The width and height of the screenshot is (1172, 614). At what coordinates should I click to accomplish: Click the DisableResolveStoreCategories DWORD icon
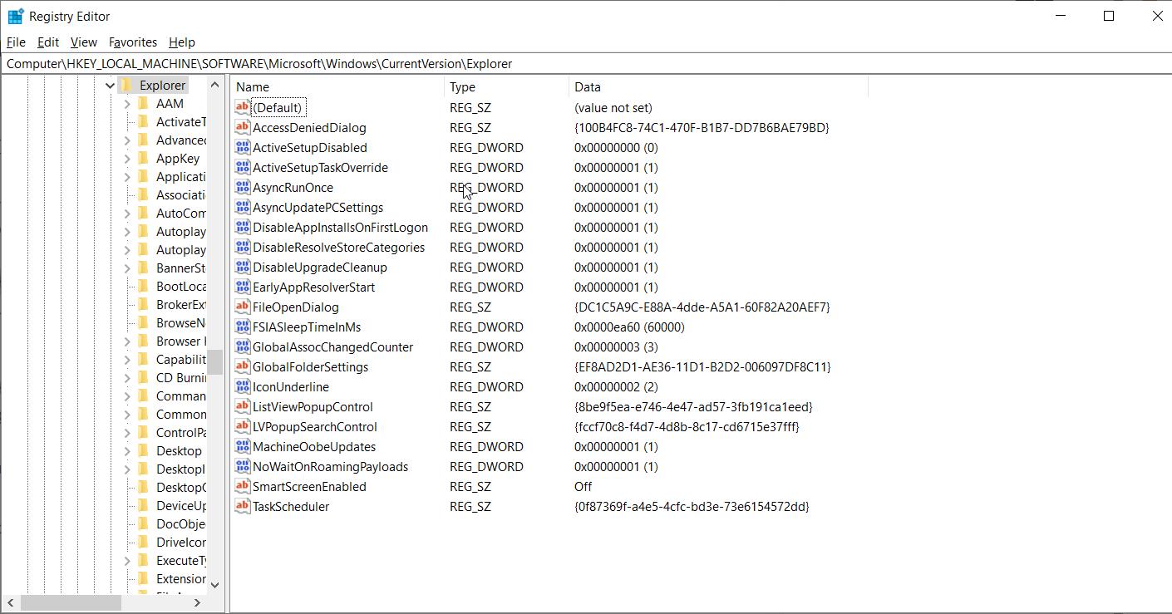(x=242, y=247)
